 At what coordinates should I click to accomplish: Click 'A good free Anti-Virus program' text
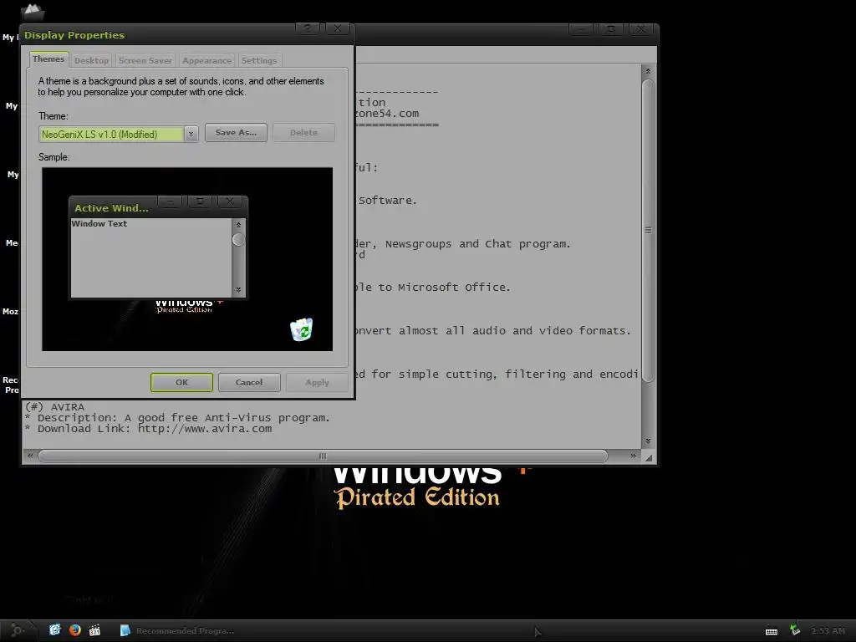click(227, 418)
